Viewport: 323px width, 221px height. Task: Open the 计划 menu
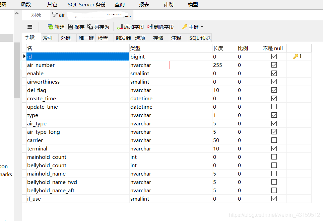[169, 5]
